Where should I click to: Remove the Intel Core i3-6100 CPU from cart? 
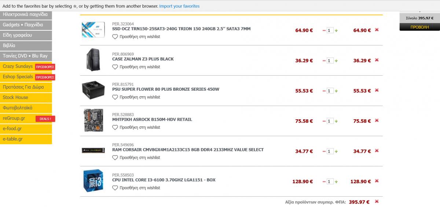[377, 181]
